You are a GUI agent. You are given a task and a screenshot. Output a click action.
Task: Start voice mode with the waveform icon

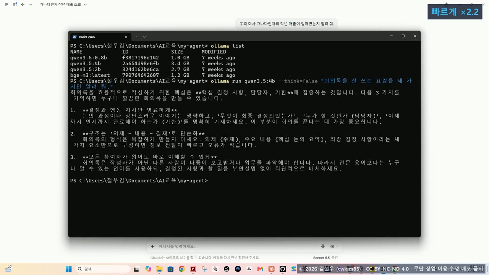tap(332, 246)
